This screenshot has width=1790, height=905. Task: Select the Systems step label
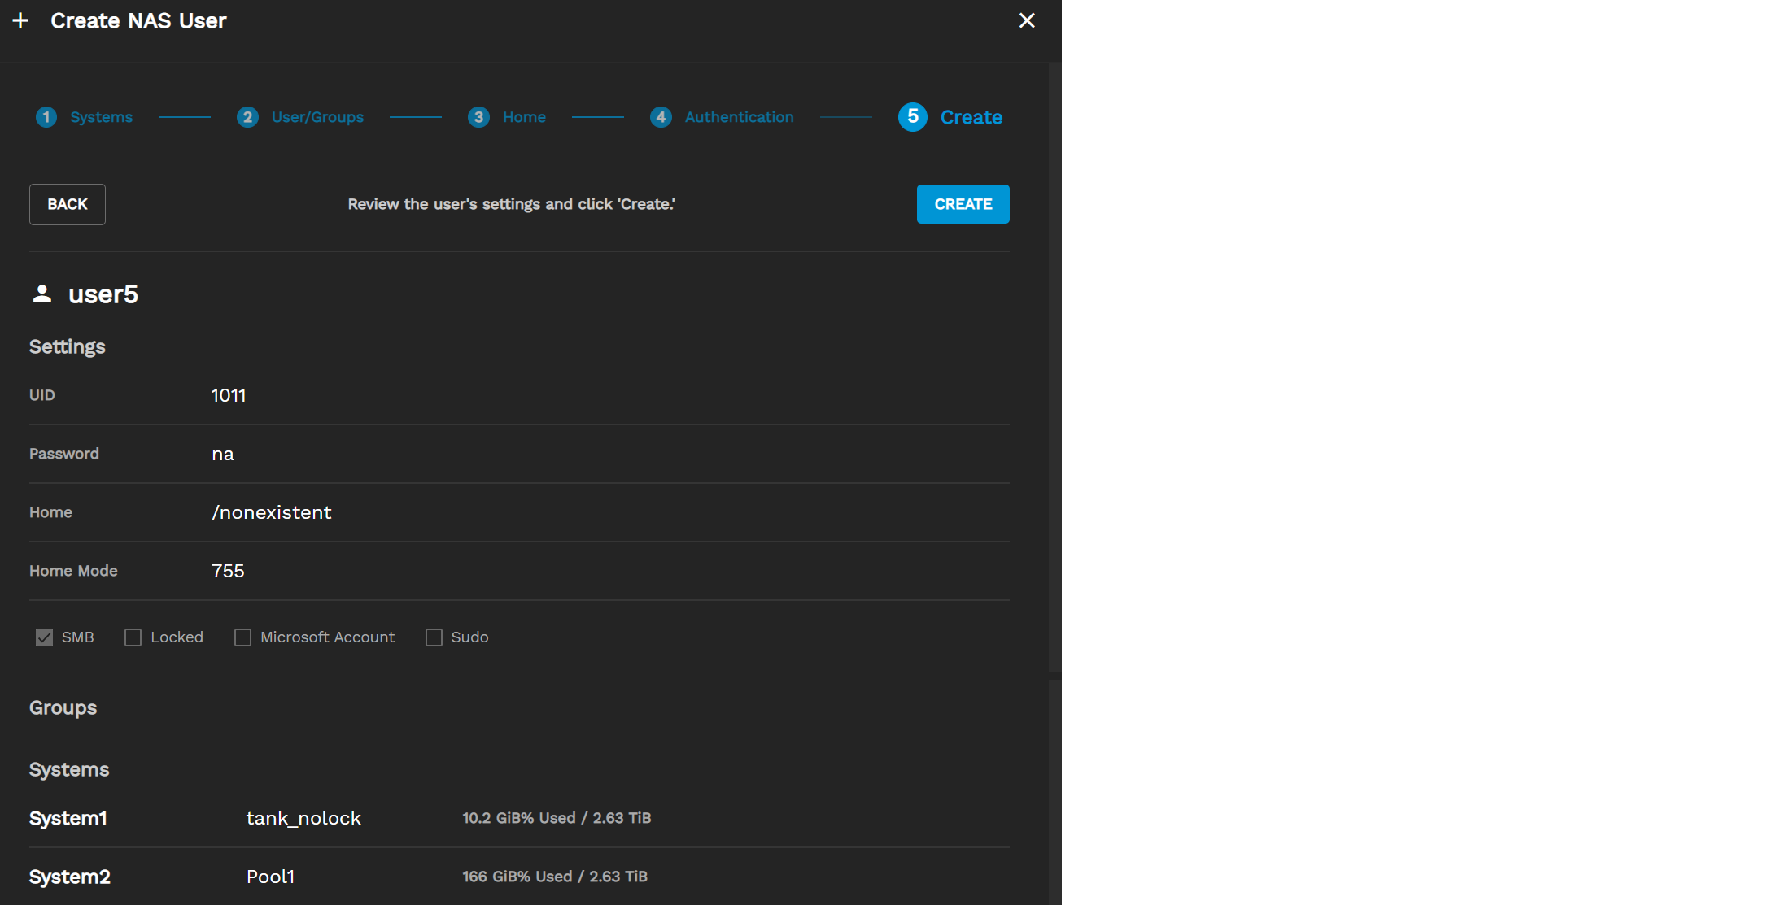[x=101, y=117]
